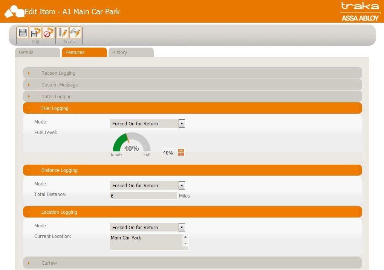Click the 'Fuel Level:' label
Screen dimensions: 384x270
[46, 132]
